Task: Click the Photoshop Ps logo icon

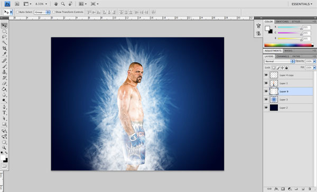Action: [7, 4]
